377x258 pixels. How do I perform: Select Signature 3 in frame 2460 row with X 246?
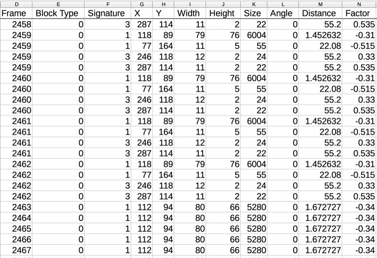[x=108, y=100]
